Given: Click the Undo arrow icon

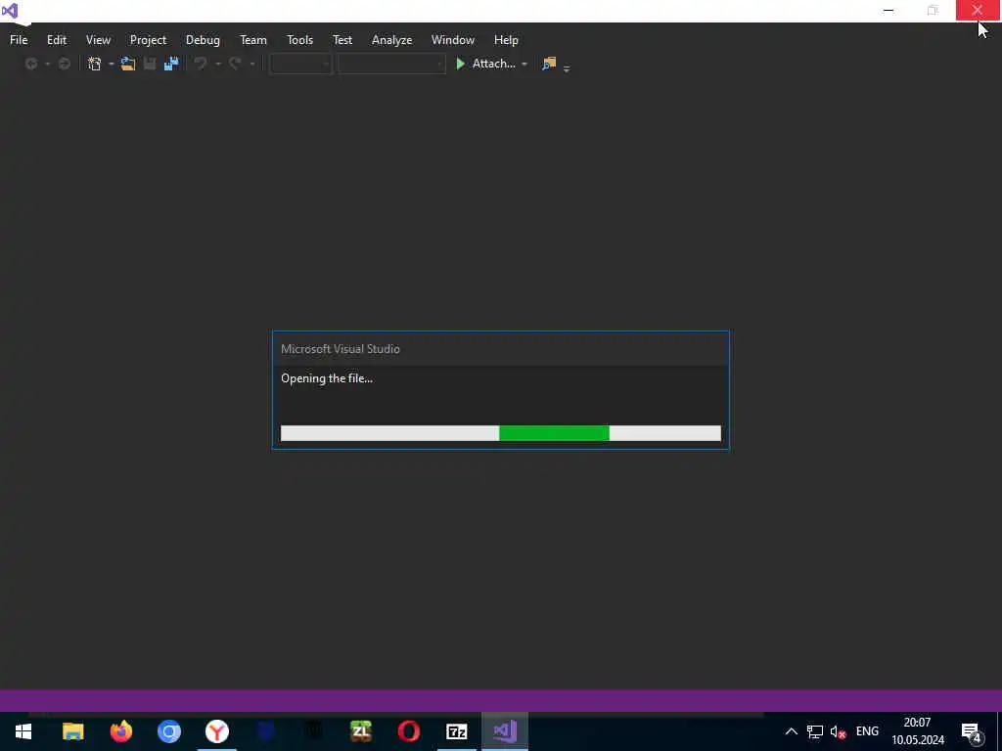Looking at the screenshot, I should coord(201,64).
